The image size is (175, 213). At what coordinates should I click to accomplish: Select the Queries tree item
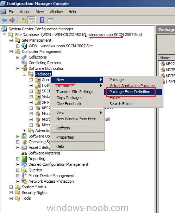pos(35,170)
